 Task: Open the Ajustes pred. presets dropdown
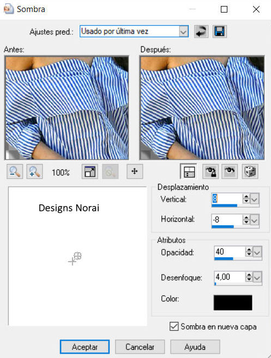click(184, 31)
